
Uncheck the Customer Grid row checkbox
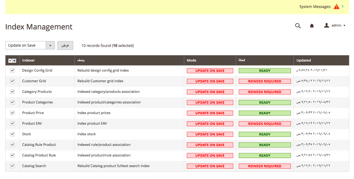(13, 81)
